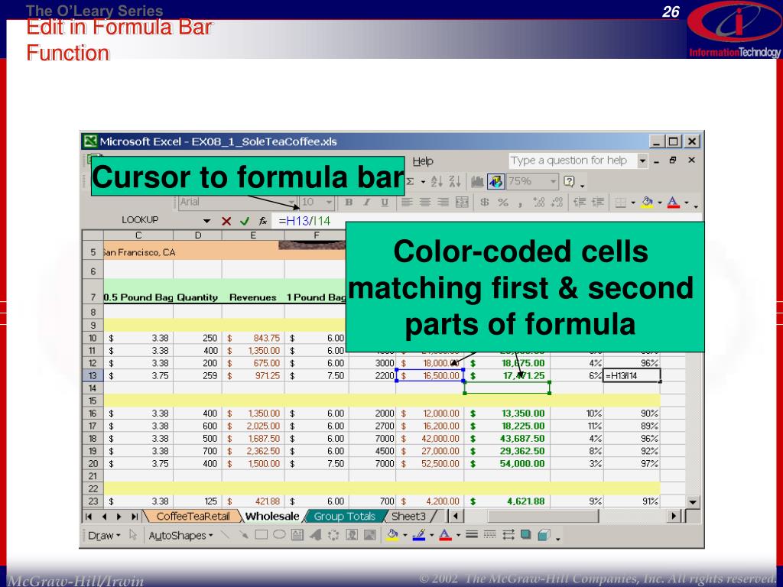
Task: Click Line Style icon on Drawing toolbar
Action: tap(471, 535)
